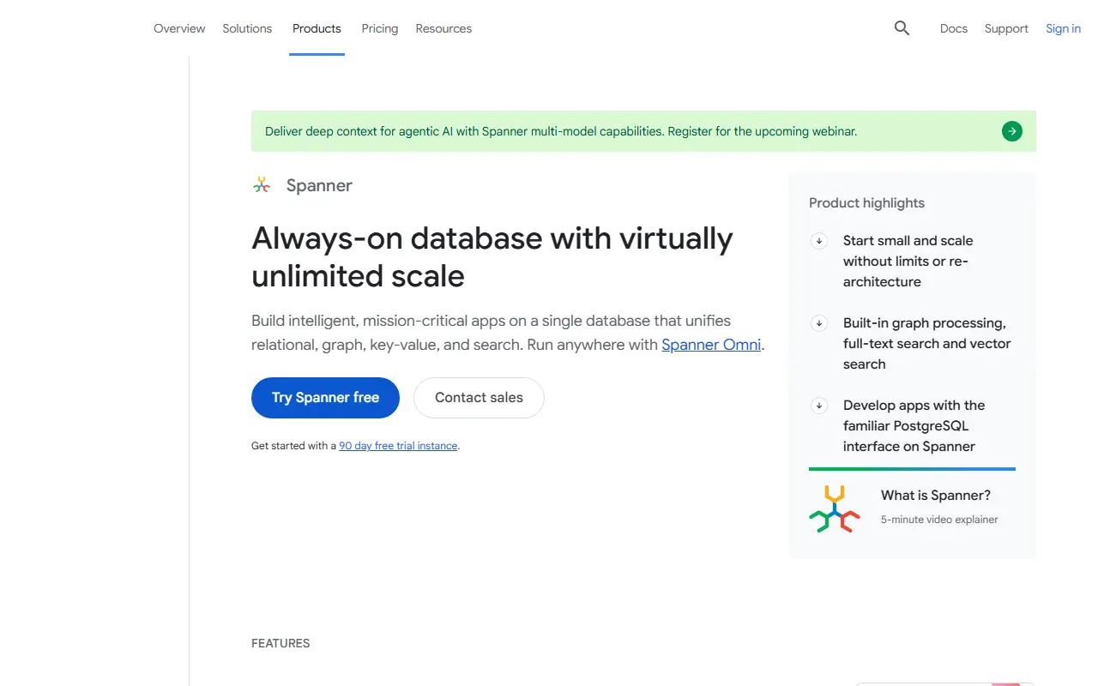This screenshot has height=686, width=1098.
Task: Click 'Develop apps with the familiar PostgreSQL' text
Action: [914, 426]
